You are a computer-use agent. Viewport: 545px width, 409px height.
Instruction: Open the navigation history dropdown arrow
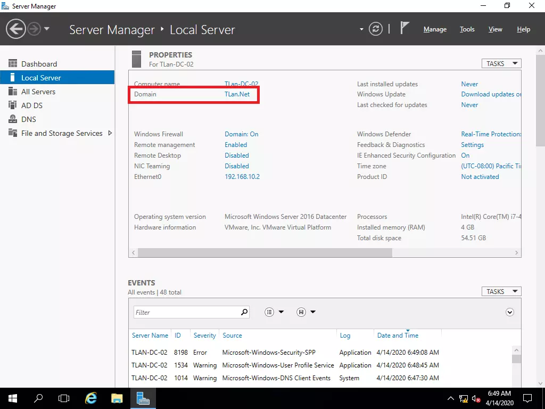click(47, 29)
